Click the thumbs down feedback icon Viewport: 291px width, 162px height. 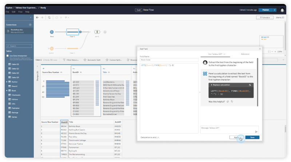pos(232,101)
